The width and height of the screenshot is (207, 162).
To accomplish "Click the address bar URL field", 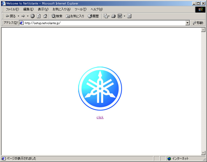I will [x=104, y=23].
